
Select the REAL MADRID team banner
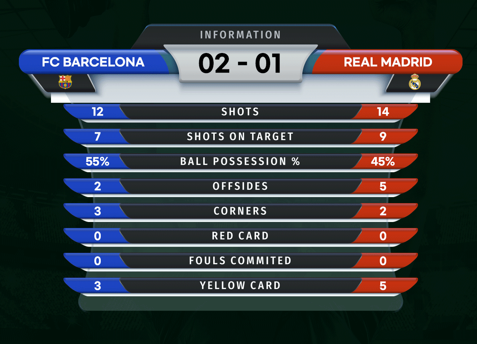[x=387, y=62]
